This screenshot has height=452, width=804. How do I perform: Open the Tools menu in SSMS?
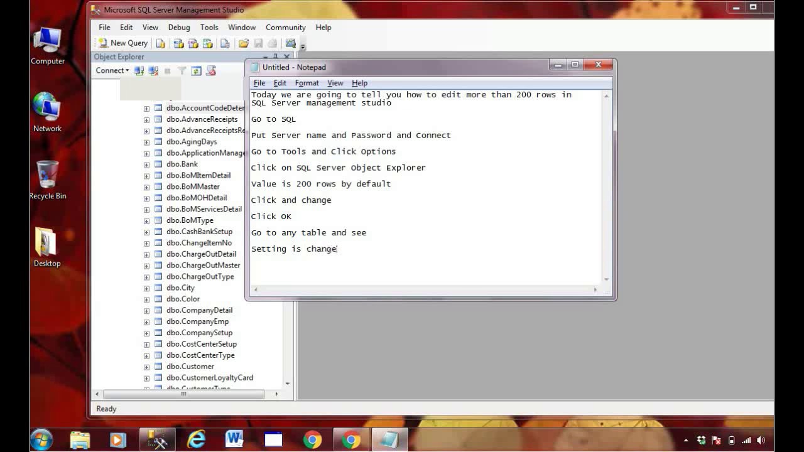pos(209,28)
